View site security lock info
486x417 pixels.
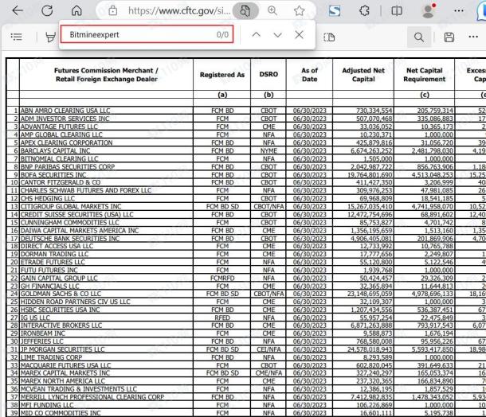pyautogui.click(x=113, y=11)
